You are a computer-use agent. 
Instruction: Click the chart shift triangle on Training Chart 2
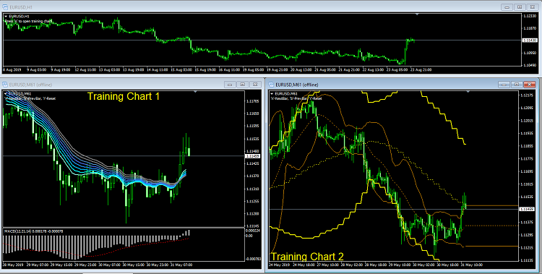(468, 92)
